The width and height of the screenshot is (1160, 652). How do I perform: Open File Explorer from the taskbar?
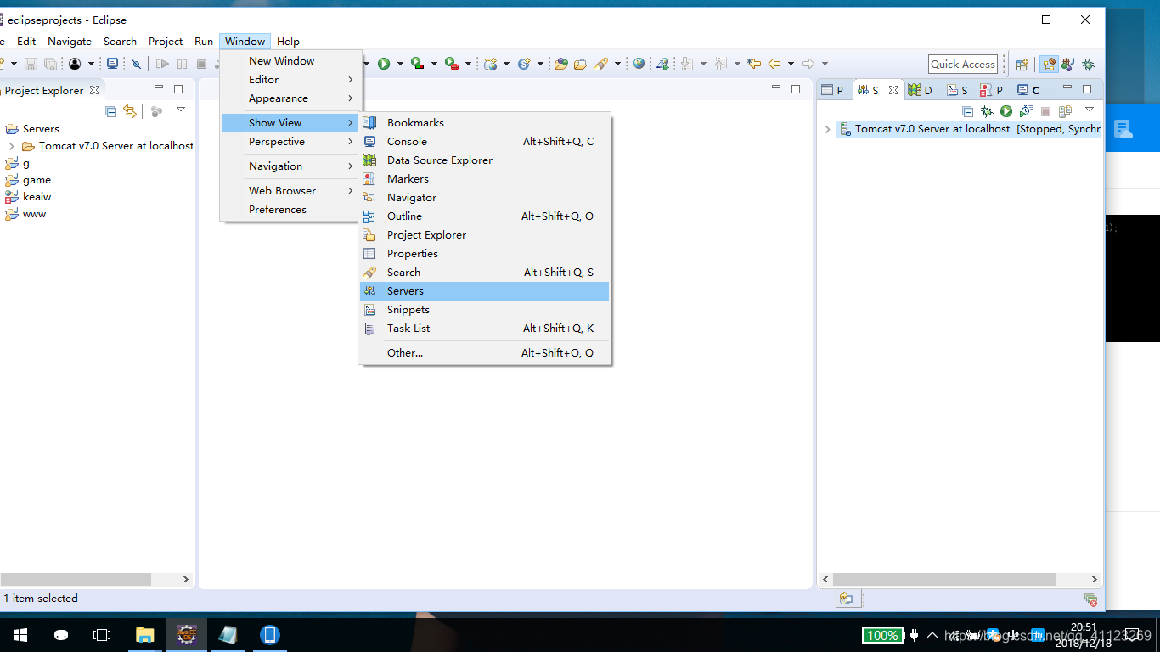[x=145, y=635]
